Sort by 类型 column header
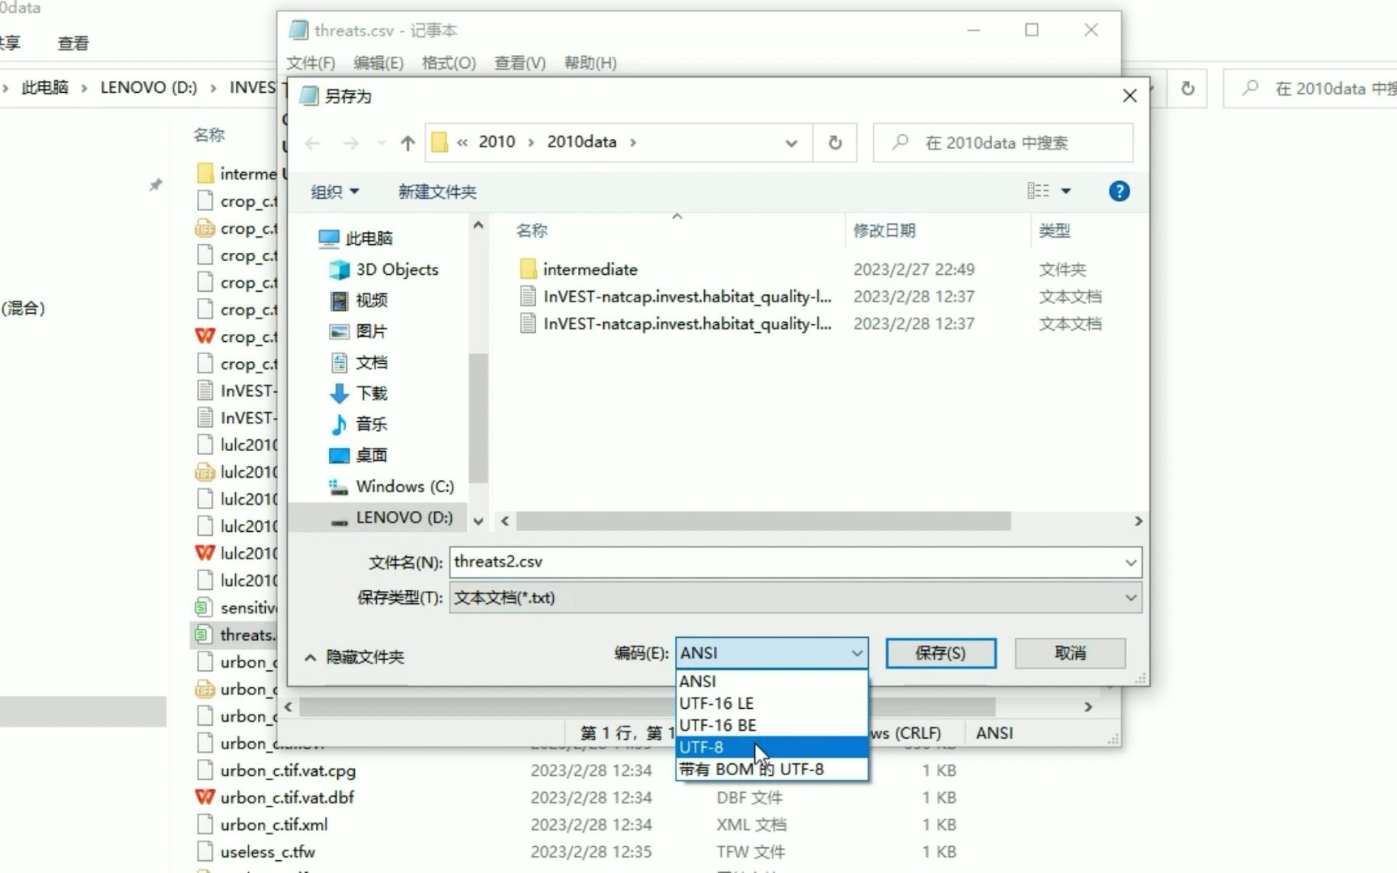The width and height of the screenshot is (1397, 873). 1054,231
